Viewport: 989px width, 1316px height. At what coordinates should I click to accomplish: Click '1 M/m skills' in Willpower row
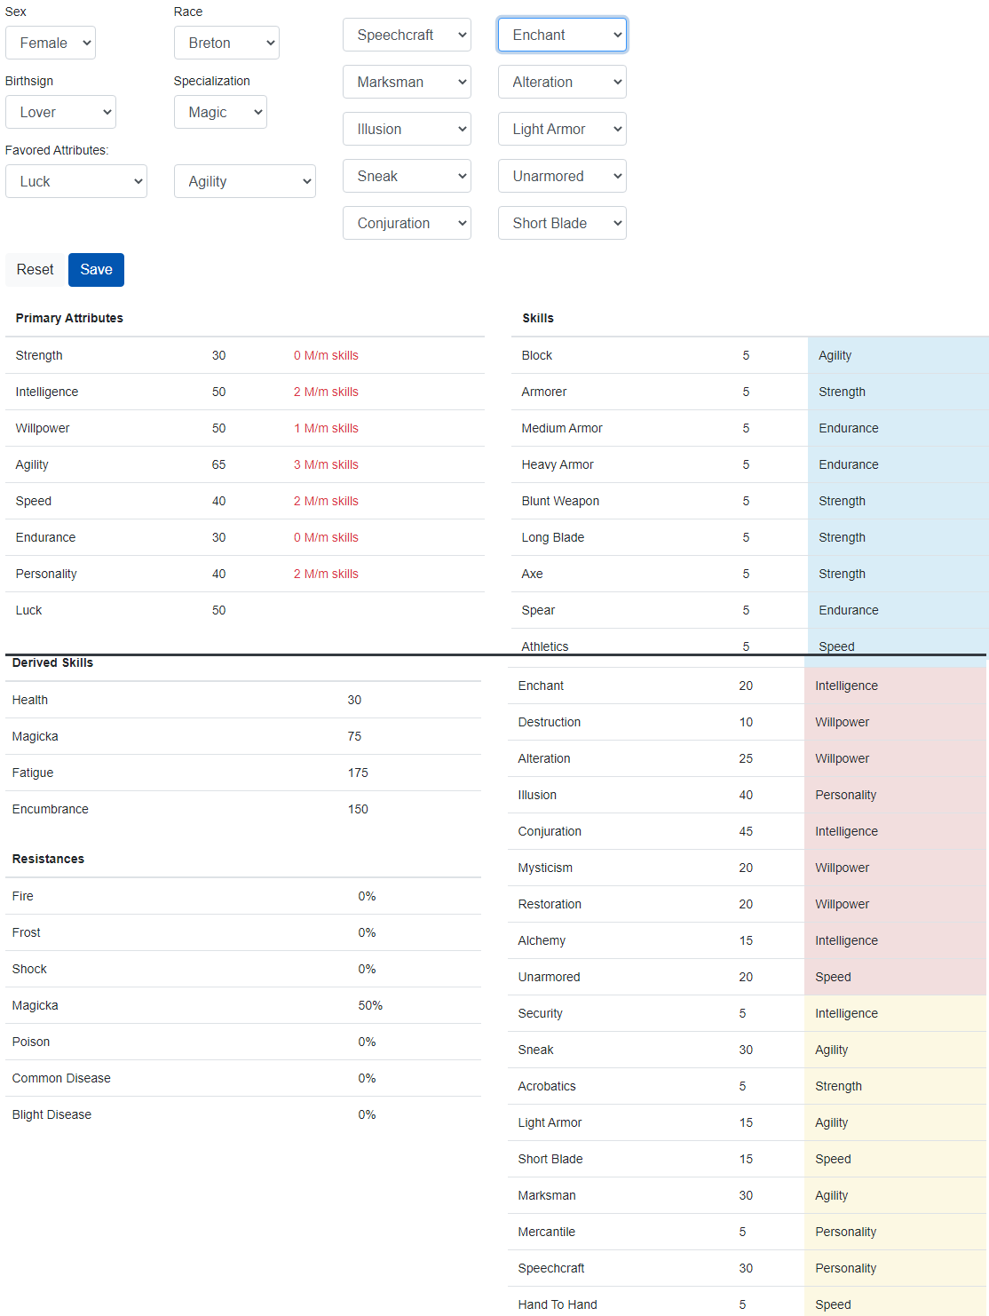coord(326,428)
